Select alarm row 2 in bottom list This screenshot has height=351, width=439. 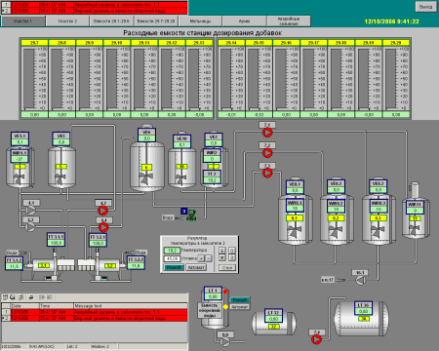pos(94,318)
